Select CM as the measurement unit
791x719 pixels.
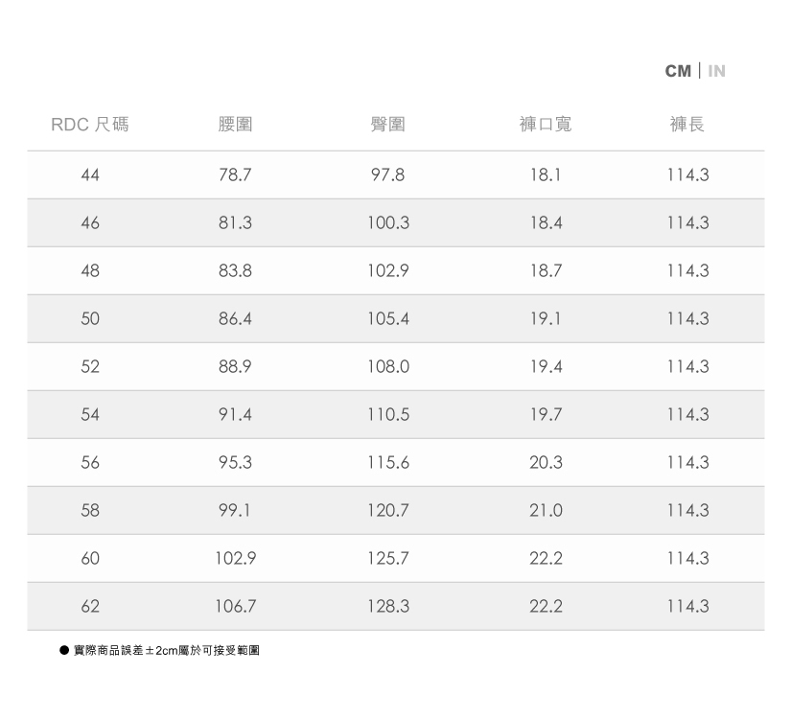(678, 71)
